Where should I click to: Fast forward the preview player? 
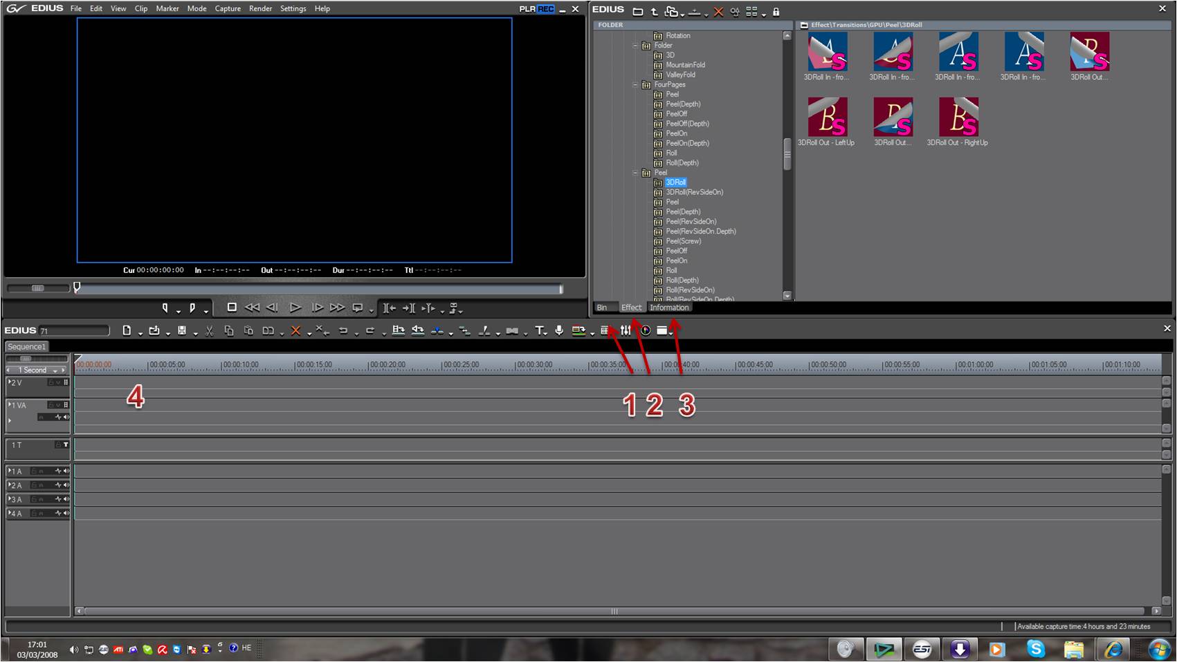tap(337, 308)
